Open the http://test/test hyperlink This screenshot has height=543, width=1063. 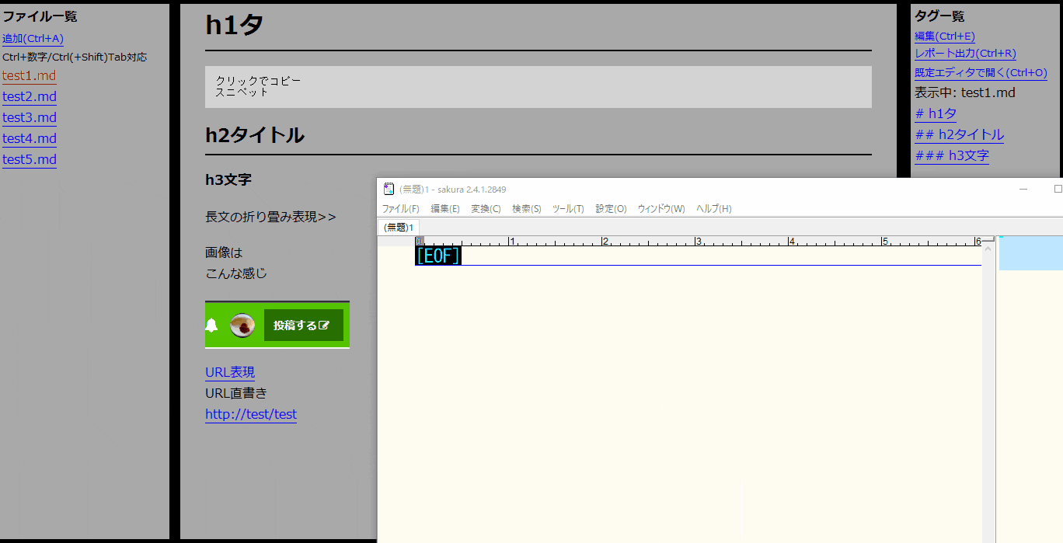tap(251, 414)
